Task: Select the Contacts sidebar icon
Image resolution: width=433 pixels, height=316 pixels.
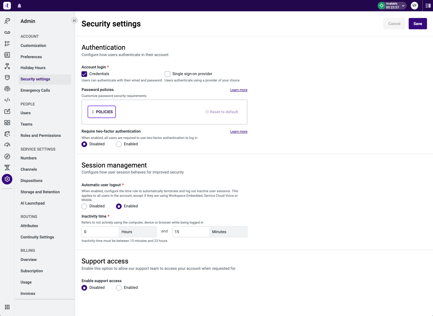Action: click(x=7, y=55)
